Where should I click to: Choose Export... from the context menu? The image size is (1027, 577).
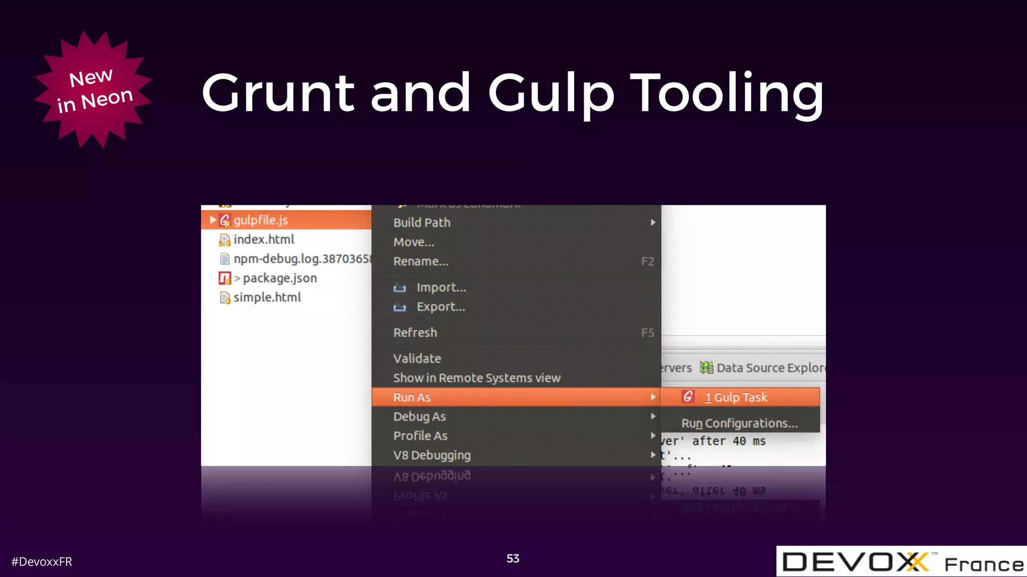[x=516, y=307]
